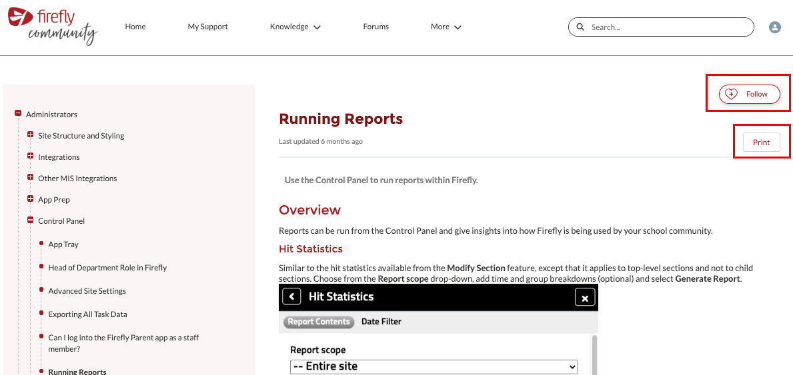The image size is (793, 375).
Task: Switch to the Date Filter tab
Action: click(x=381, y=322)
